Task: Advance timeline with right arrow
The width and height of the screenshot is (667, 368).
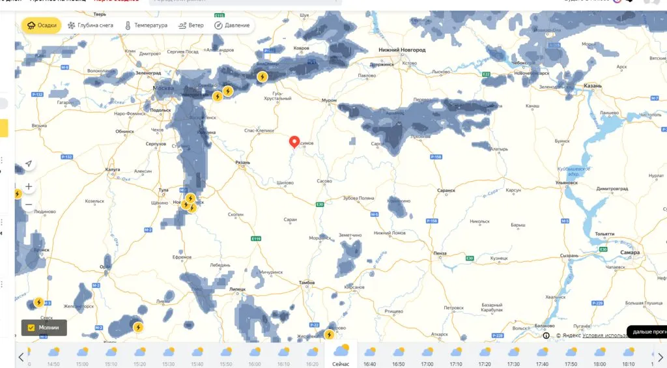Action: point(660,357)
